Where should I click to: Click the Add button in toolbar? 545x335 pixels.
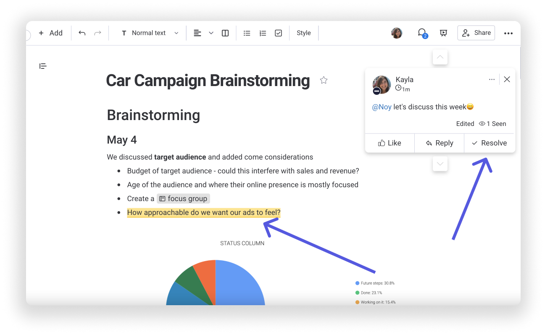click(x=50, y=33)
